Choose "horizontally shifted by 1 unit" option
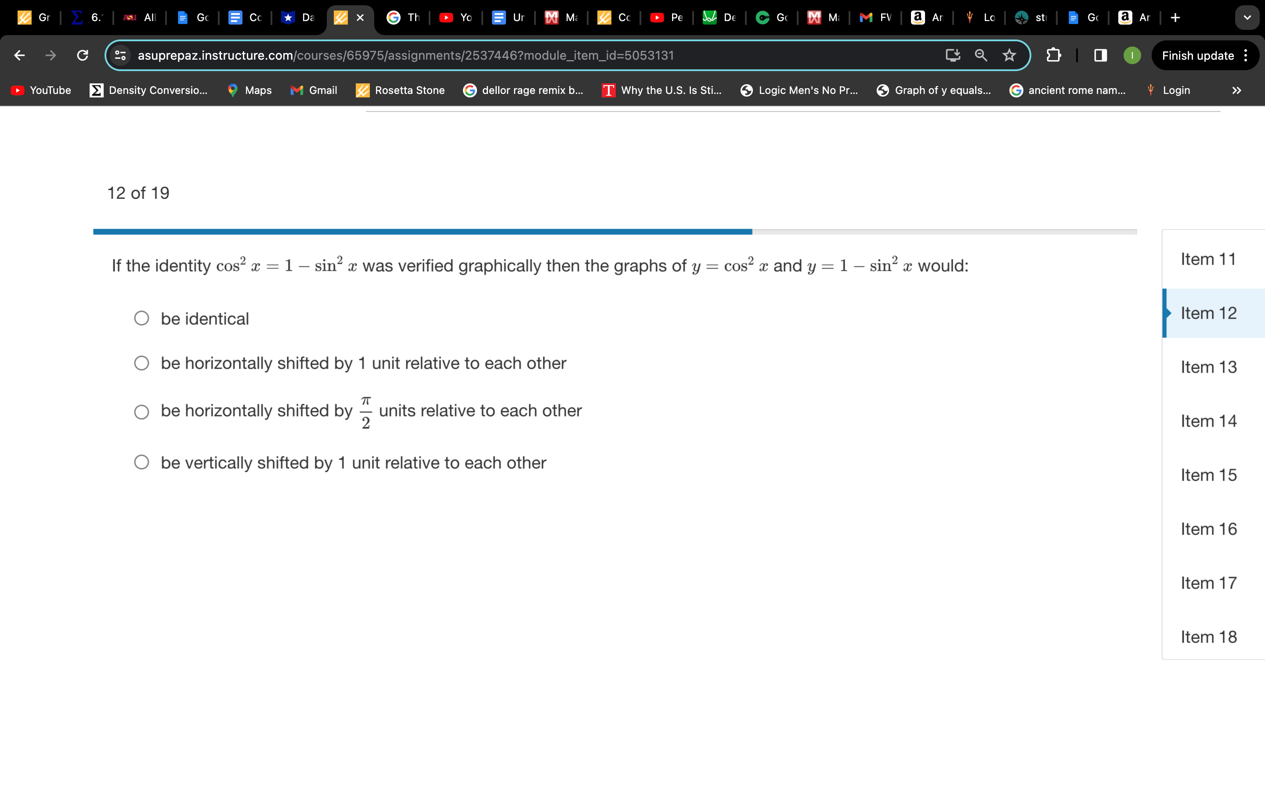Viewport: 1265px width, 790px height. point(142,363)
